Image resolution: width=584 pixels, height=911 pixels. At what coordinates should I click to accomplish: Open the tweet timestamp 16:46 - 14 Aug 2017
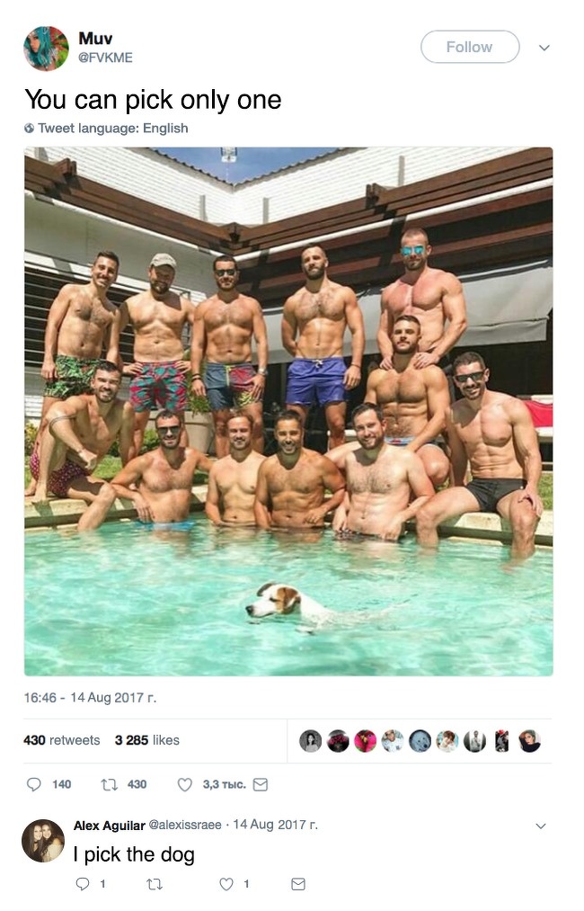[90, 697]
